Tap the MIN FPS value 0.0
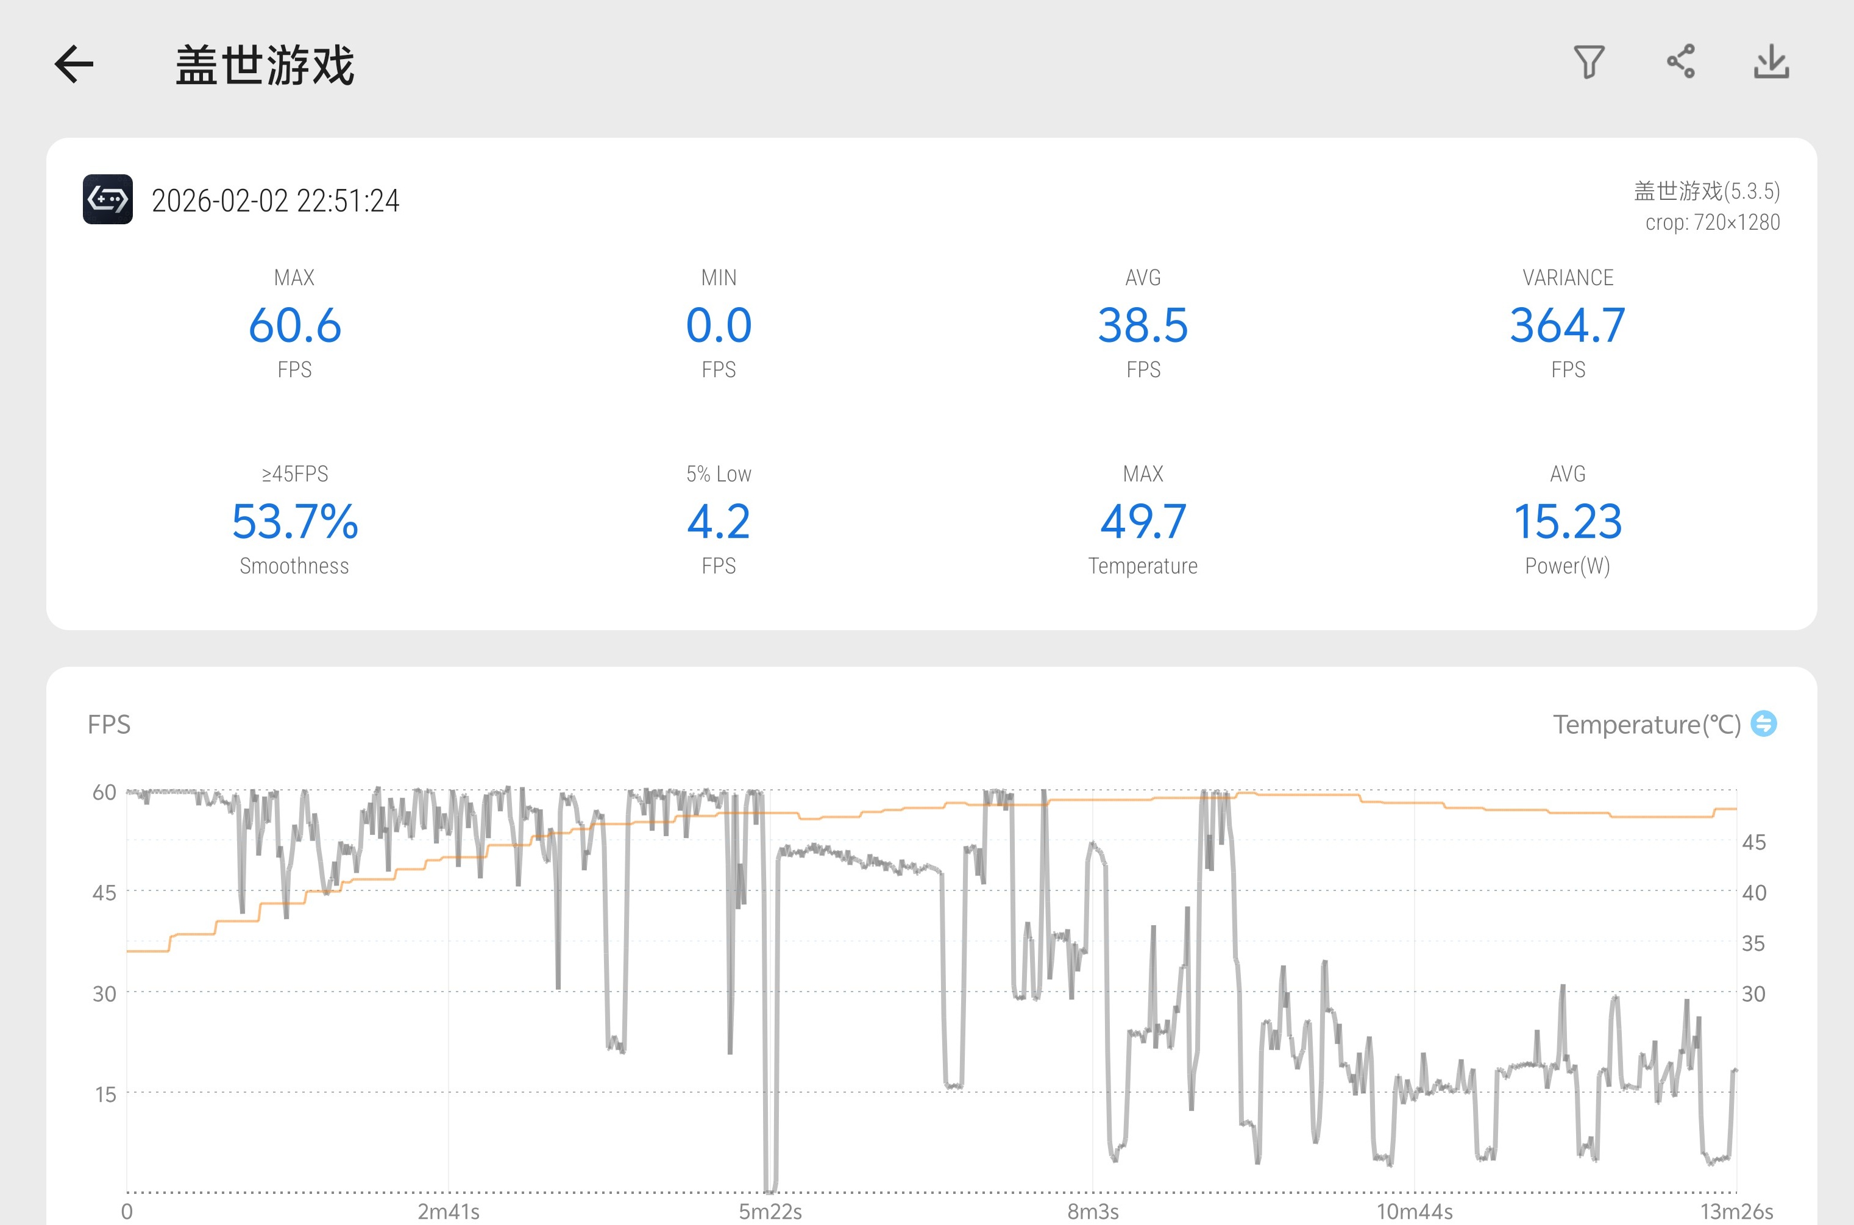Viewport: 1854px width, 1225px height. [719, 325]
